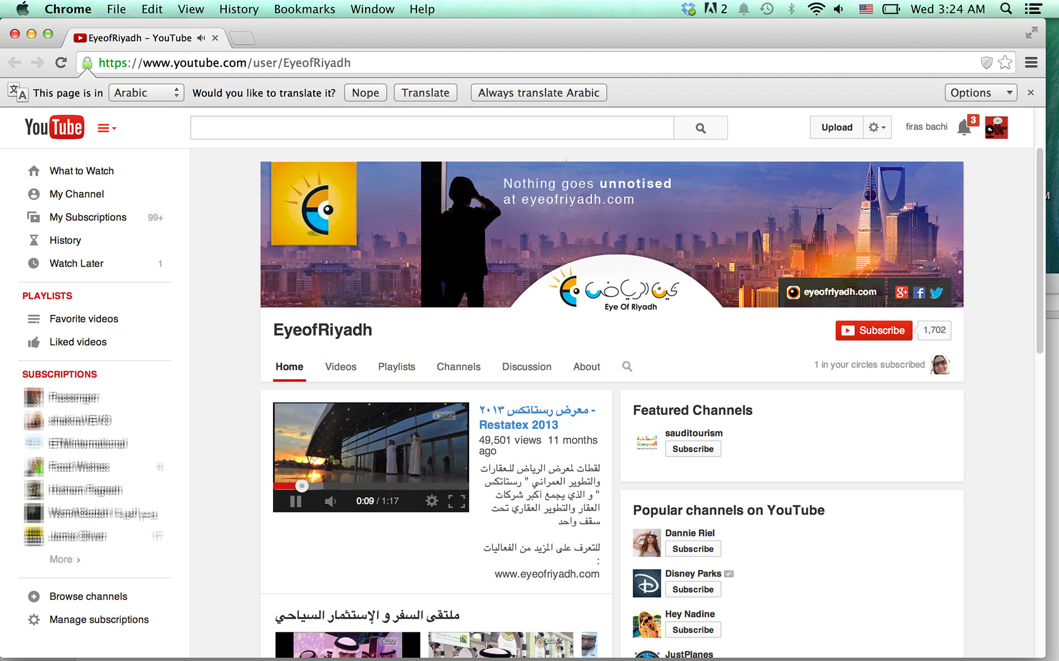Switch to the Videos tab

(341, 367)
